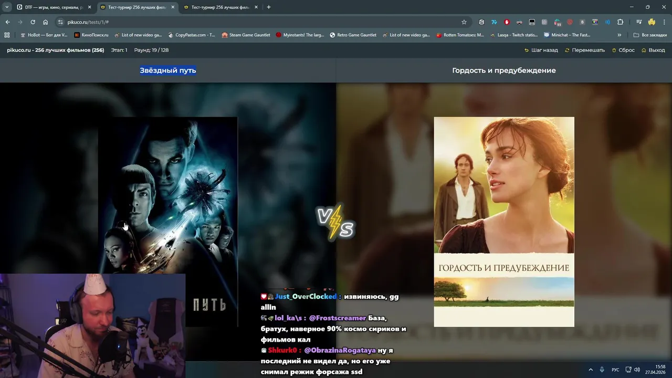Image resolution: width=672 pixels, height=378 pixels.
Task: Open the 7TV extension icon
Action: [494, 22]
